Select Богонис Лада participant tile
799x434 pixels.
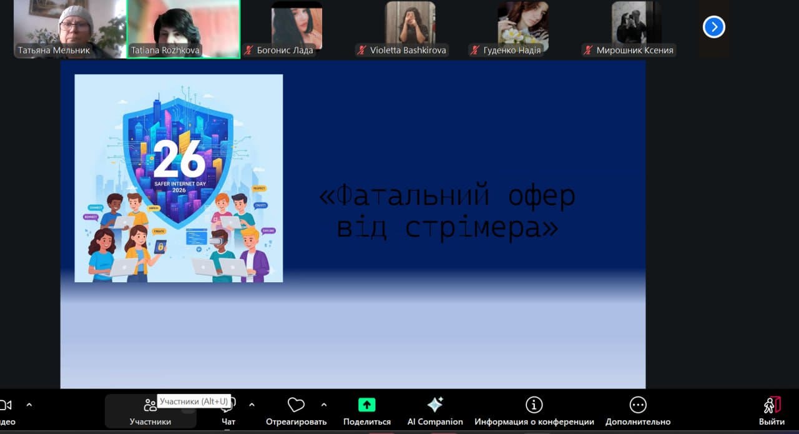pyautogui.click(x=297, y=29)
